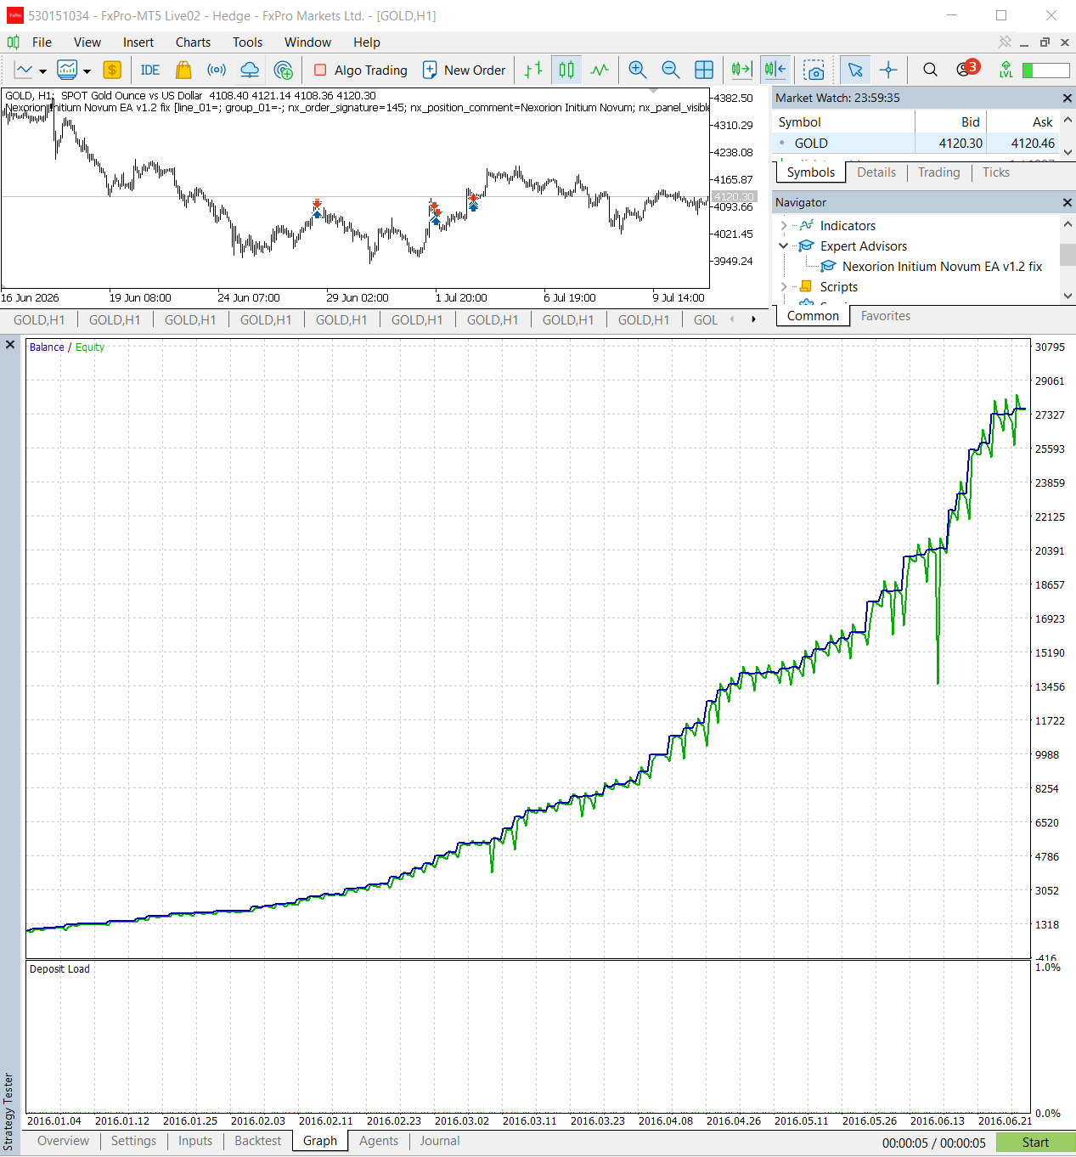Screen dimensions: 1076x1157
Task: Open the VPS cloud icon
Action: point(250,71)
